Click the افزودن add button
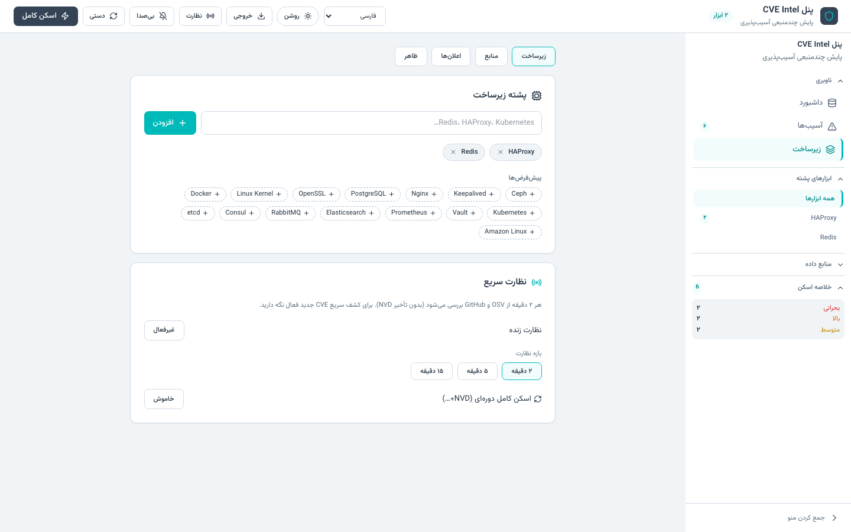The height and width of the screenshot is (532, 851). coord(170,123)
